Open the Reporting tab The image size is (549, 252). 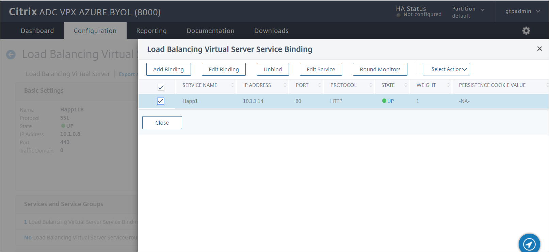[x=151, y=31]
